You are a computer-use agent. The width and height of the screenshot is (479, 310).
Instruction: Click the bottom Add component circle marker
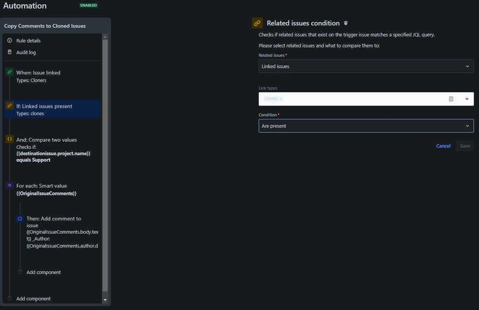click(x=10, y=298)
